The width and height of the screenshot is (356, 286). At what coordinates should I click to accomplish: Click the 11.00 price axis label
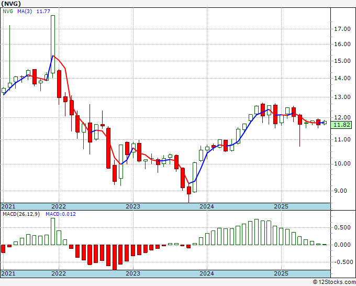[x=342, y=139]
